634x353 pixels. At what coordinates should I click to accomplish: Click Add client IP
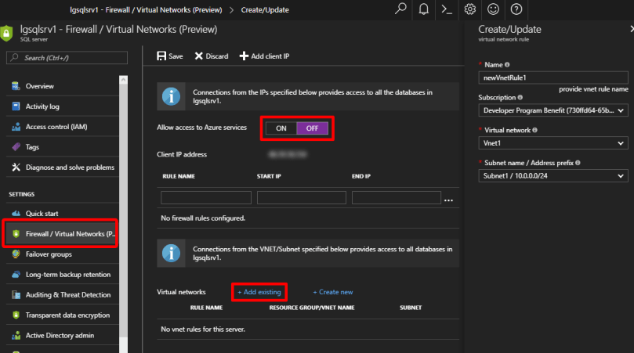click(x=265, y=56)
